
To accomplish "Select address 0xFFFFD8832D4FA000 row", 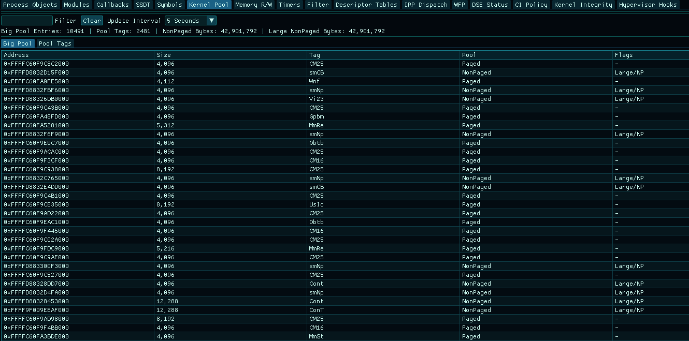I will (345, 292).
